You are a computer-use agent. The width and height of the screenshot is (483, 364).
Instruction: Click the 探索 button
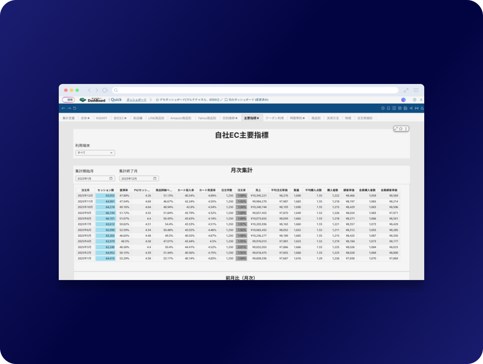(69, 100)
